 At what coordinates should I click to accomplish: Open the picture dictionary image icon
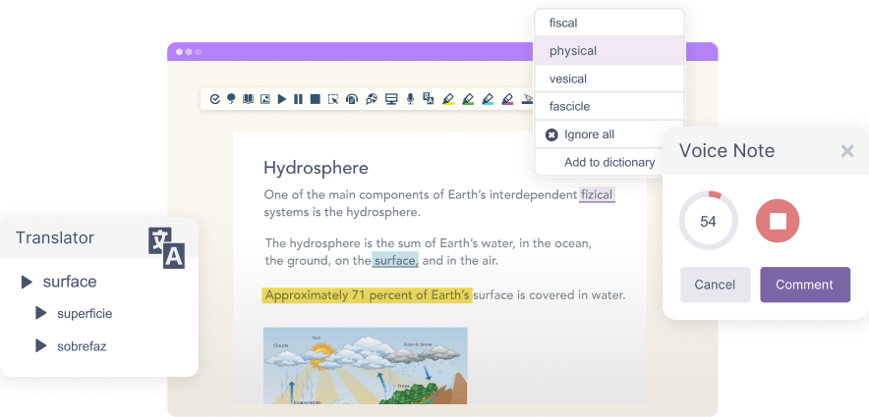pos(264,99)
